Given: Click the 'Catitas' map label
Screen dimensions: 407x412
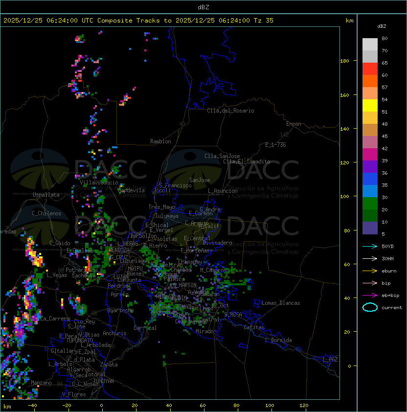Looking at the screenshot, I should coord(254,327).
